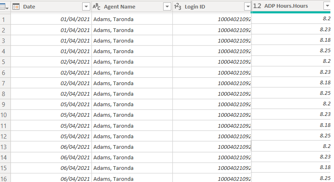Click the 8.25 hours cell in row 4

(291, 51)
